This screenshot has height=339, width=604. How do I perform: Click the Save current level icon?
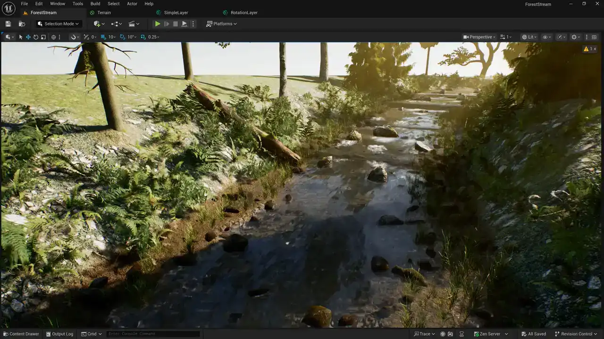pos(8,24)
